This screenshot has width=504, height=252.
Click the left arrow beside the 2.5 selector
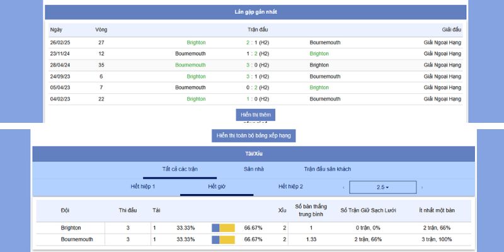(x=343, y=187)
